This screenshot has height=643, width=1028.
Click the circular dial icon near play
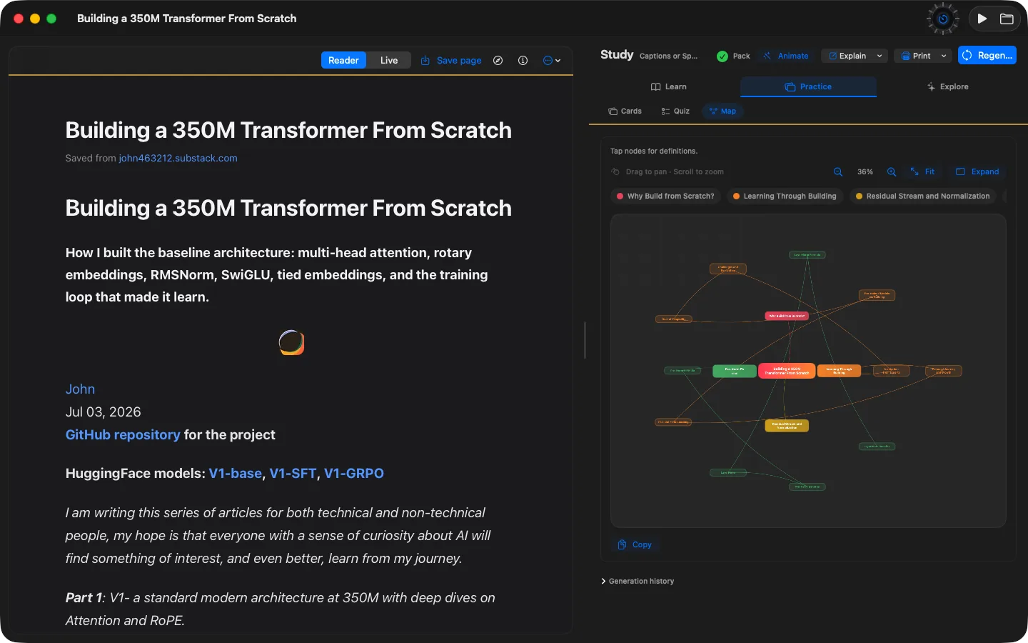point(943,19)
